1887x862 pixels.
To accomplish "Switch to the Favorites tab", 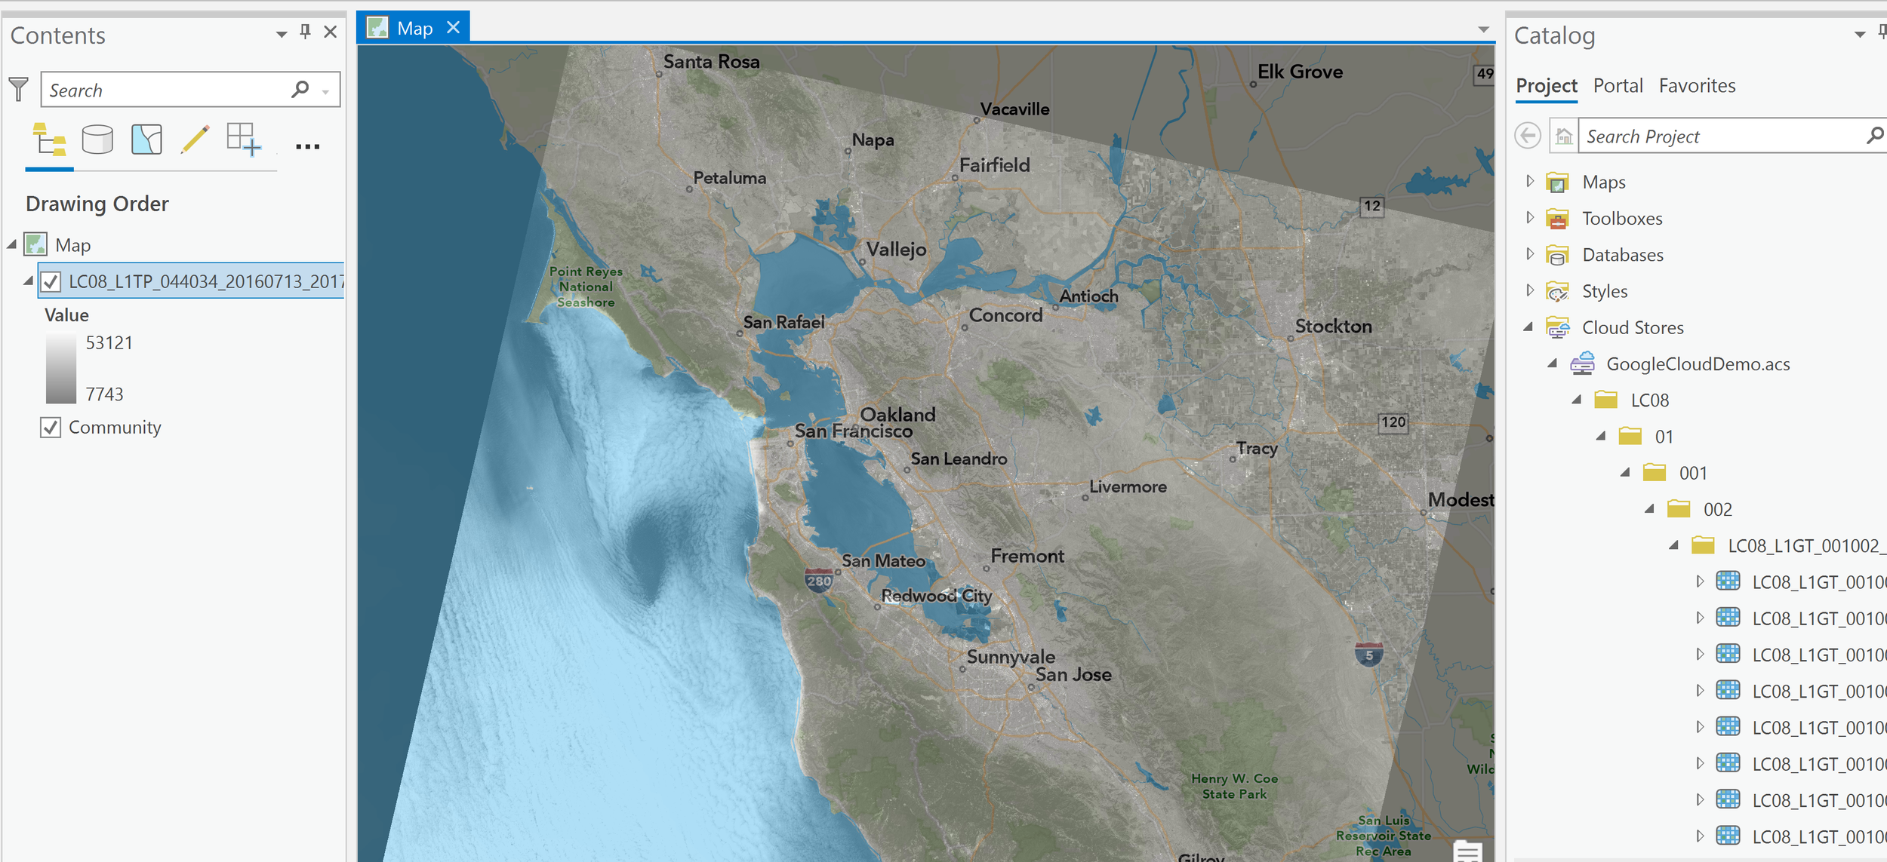I will point(1697,86).
